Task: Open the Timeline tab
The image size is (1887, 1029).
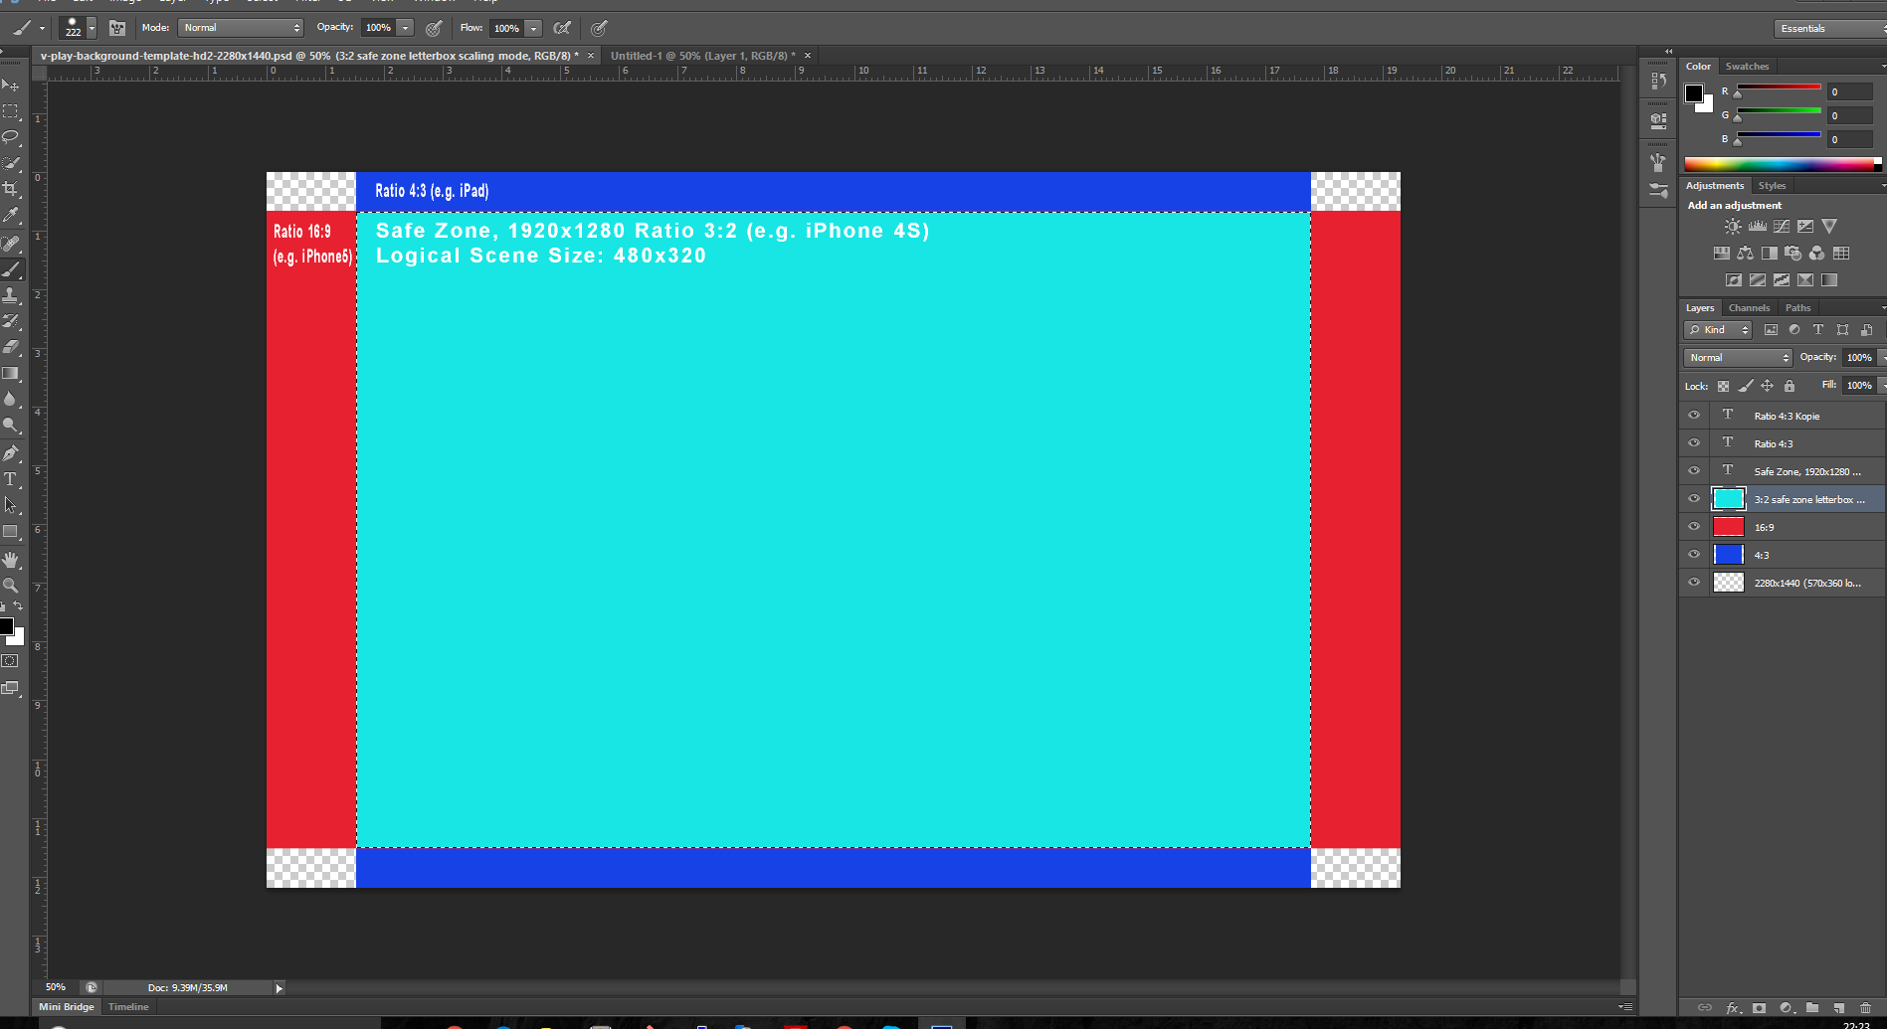Action: click(128, 1007)
